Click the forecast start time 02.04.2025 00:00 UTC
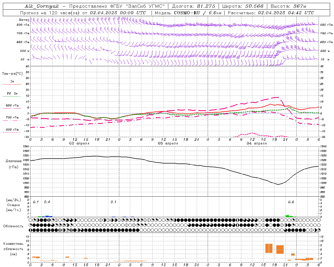Screen dimensions: 334x267 (118, 13)
